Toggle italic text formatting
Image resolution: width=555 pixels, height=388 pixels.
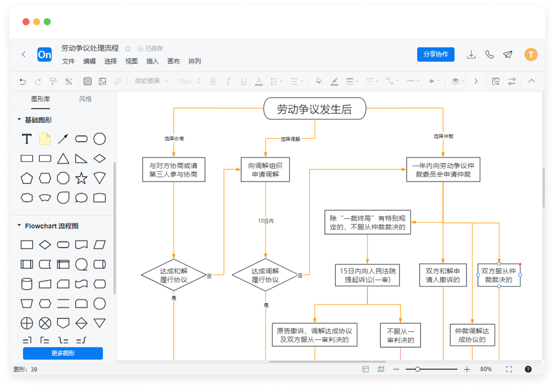coord(228,81)
